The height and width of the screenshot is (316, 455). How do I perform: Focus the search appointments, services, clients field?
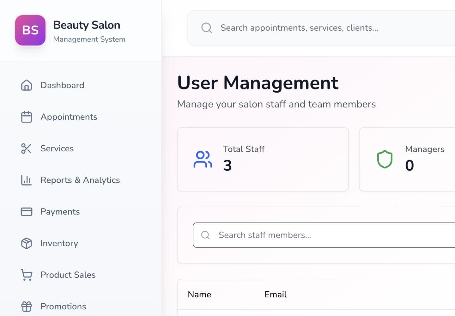click(321, 28)
